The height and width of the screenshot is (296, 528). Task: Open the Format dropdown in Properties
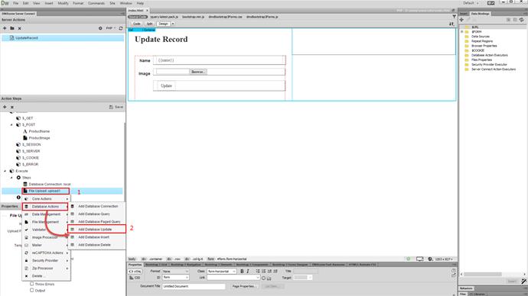[175, 271]
